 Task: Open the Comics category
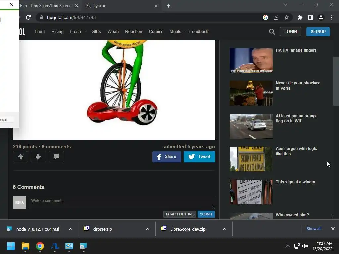pyautogui.click(x=156, y=31)
